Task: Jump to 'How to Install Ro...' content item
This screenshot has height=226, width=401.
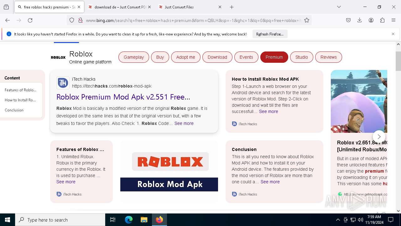Action: click(x=20, y=100)
